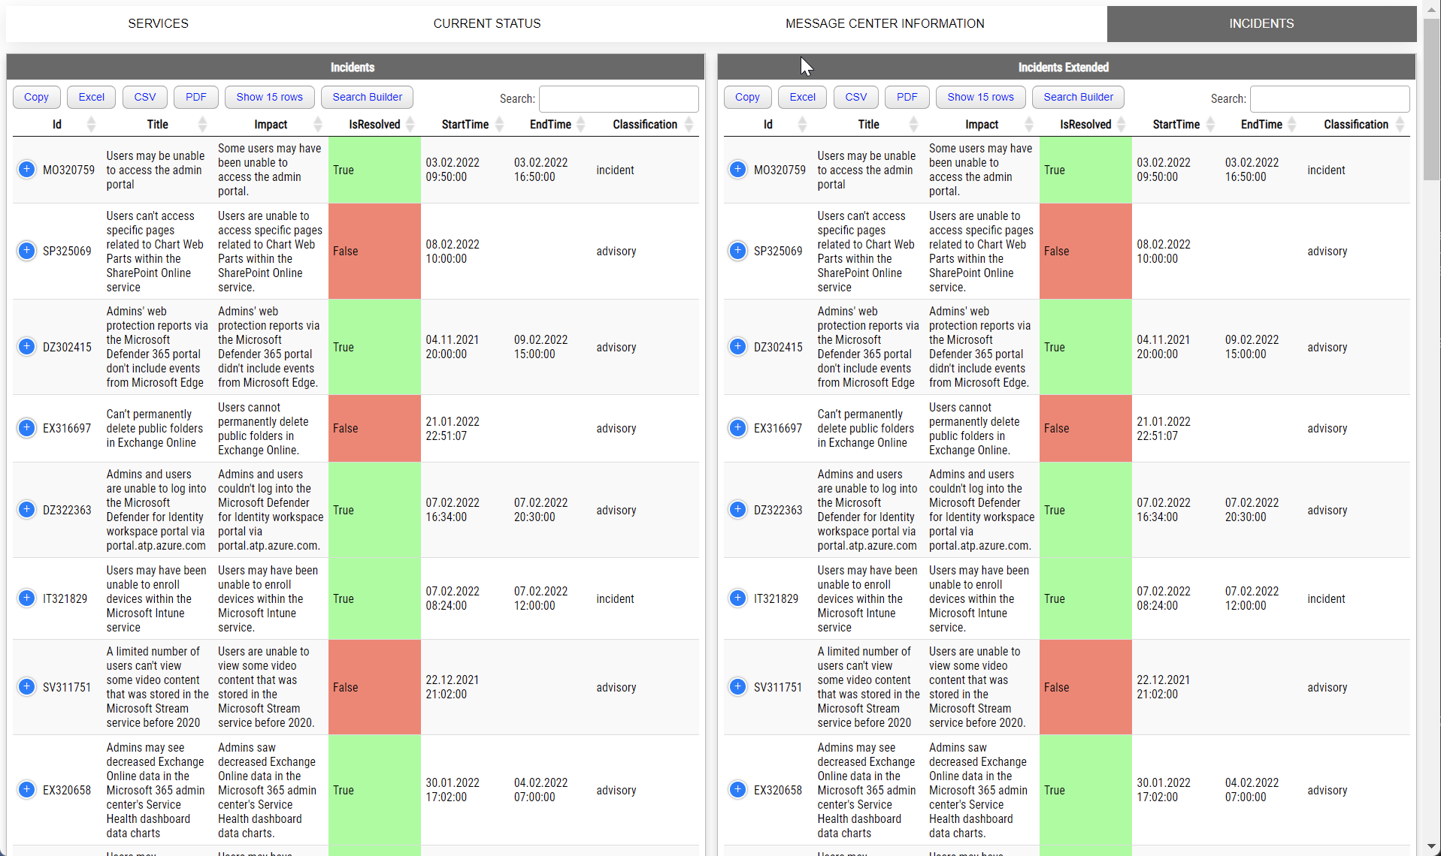This screenshot has height=856, width=1441.
Task: Export Incidents table to Excel
Action: click(x=91, y=97)
